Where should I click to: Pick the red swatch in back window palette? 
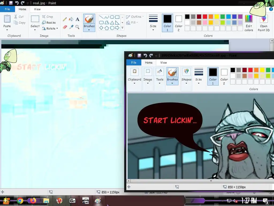point(205,16)
